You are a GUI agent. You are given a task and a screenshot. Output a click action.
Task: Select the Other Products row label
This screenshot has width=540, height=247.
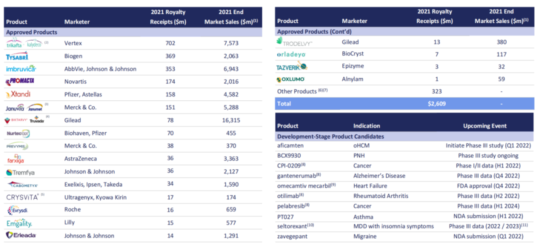coord(297,91)
